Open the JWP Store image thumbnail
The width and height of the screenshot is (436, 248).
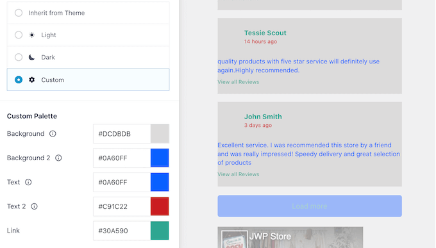pos(235,240)
